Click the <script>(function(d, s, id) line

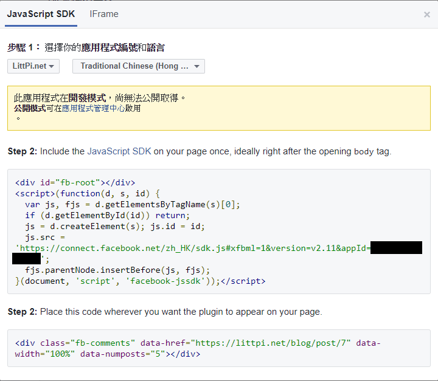pyautogui.click(x=88, y=193)
